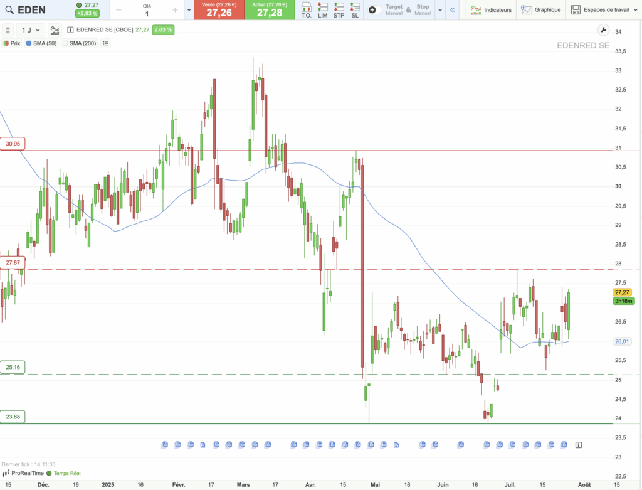Select the LIM limit order icon
The height and width of the screenshot is (490, 642).
coord(323,10)
